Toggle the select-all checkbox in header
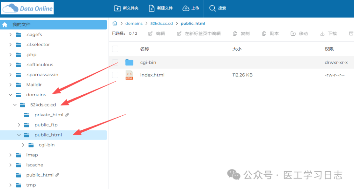This screenshot has width=354, height=189. click(x=115, y=49)
